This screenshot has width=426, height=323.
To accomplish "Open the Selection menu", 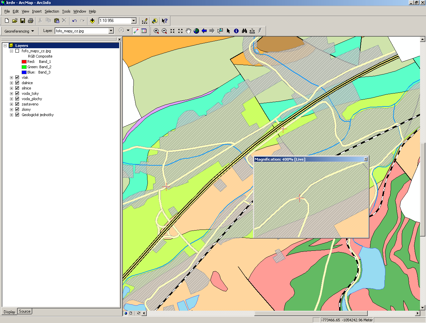I will (x=52, y=11).
